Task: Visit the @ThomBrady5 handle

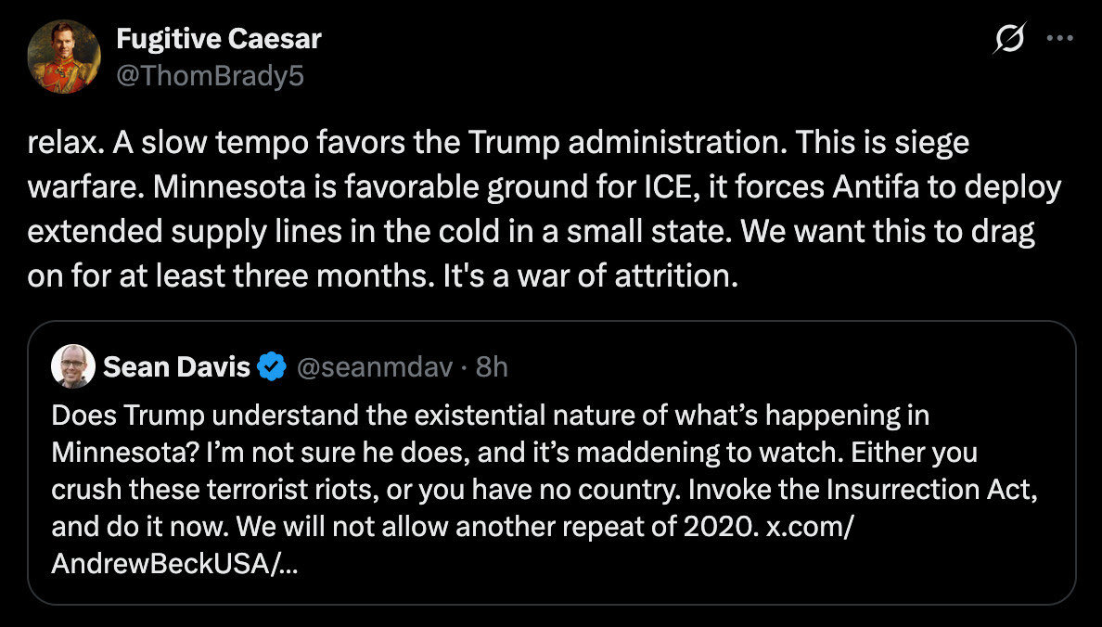Action: (x=210, y=75)
